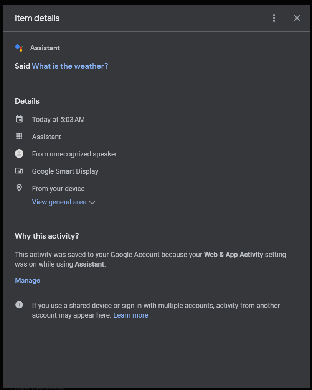Click the "View general area" link text

pyautogui.click(x=59, y=202)
